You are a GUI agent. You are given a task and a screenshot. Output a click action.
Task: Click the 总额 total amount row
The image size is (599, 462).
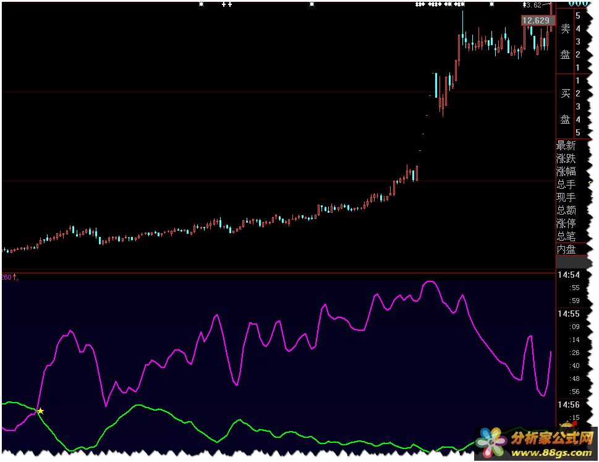566,210
